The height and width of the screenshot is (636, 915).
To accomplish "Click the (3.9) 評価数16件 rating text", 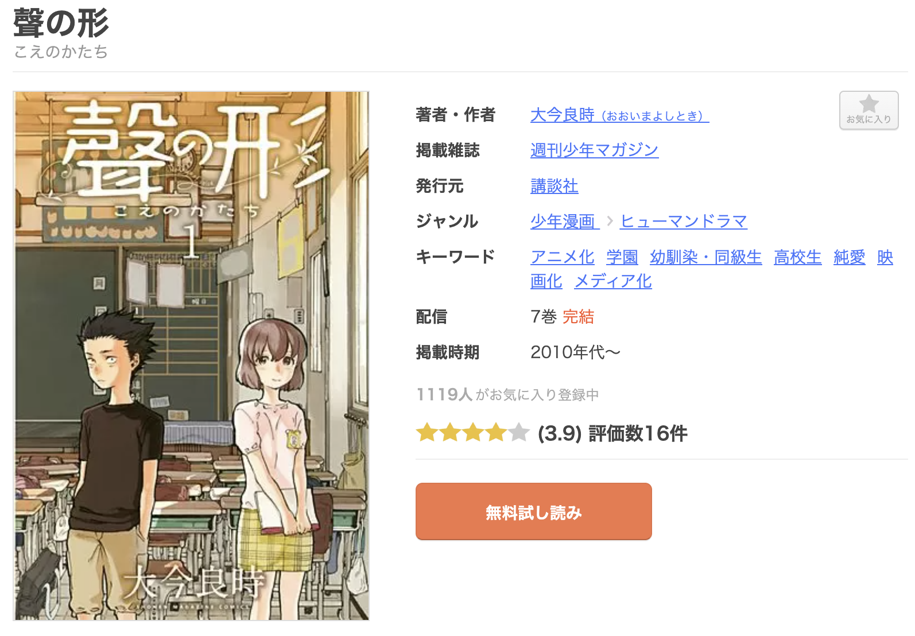I will click(612, 433).
